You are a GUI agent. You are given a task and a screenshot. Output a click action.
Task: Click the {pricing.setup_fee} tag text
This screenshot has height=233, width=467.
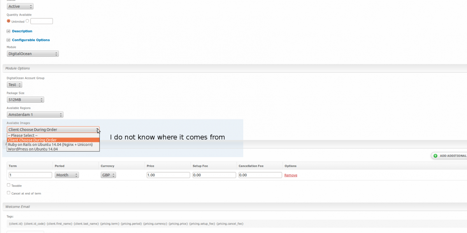[202, 224]
